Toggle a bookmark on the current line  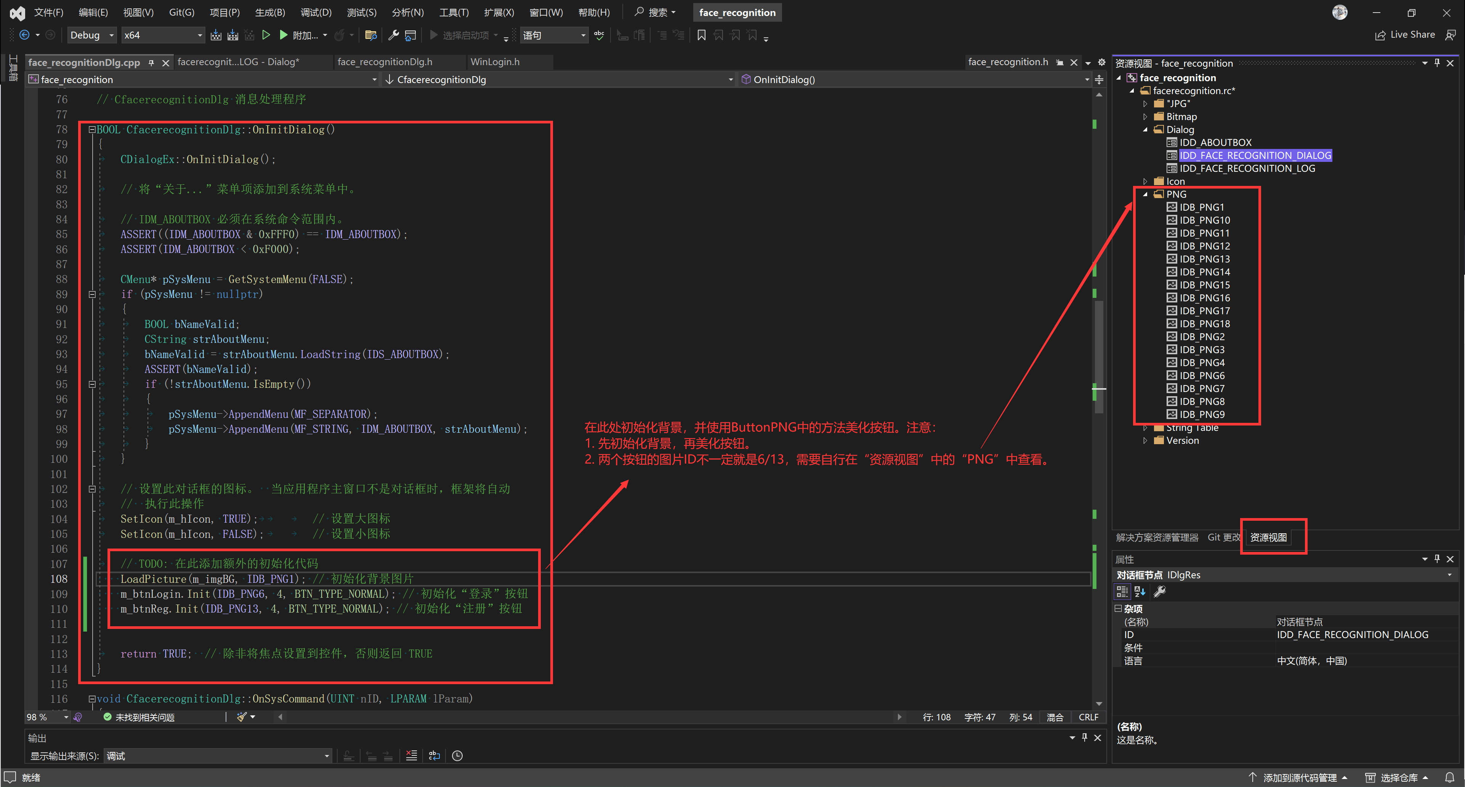click(700, 35)
